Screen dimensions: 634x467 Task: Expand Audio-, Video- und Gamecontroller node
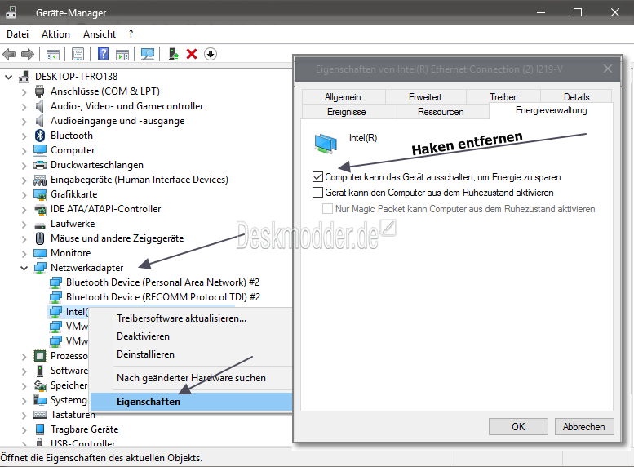coord(24,107)
